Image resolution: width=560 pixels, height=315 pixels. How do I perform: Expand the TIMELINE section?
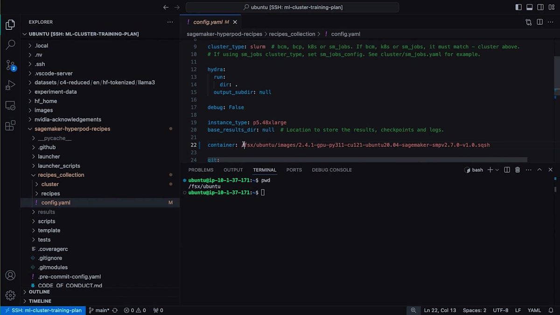(40, 301)
